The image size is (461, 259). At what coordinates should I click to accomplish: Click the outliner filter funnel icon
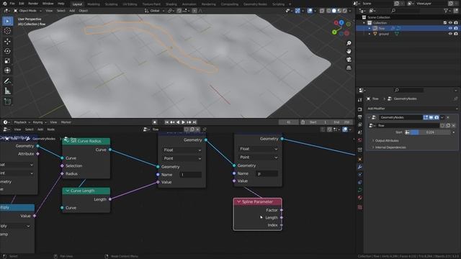447,11
